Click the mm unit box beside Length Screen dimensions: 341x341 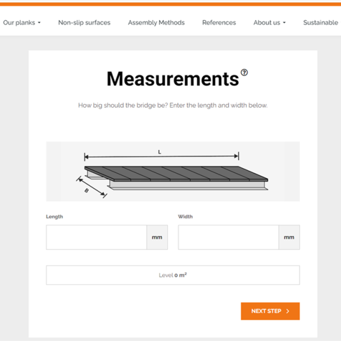tap(157, 238)
